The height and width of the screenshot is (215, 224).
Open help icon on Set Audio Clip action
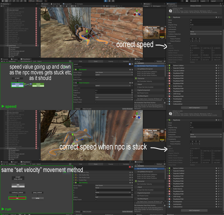[x=130, y=175]
